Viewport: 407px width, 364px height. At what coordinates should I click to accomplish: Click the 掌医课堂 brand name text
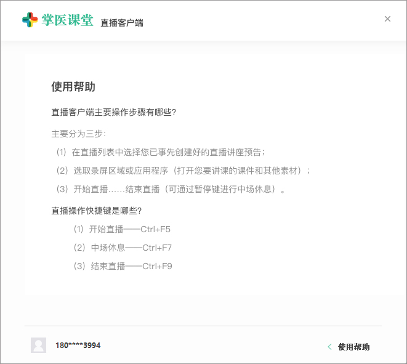click(68, 20)
